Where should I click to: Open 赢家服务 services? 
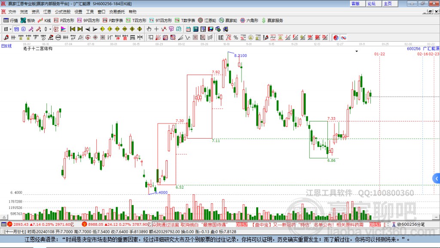(x=272, y=21)
